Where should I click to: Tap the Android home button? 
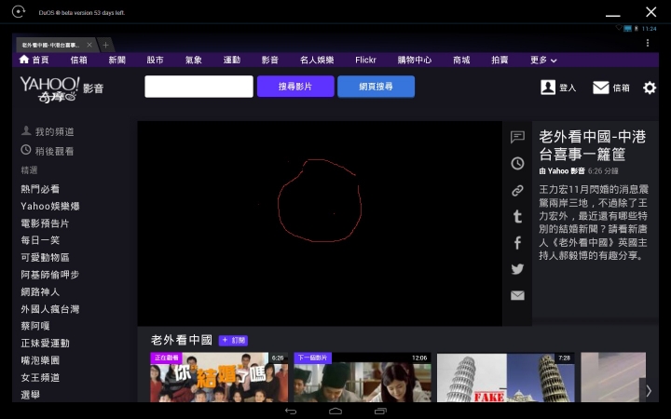click(335, 412)
